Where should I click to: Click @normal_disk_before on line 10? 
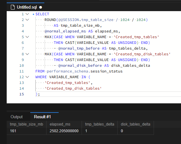pyautogui.click(x=80, y=65)
